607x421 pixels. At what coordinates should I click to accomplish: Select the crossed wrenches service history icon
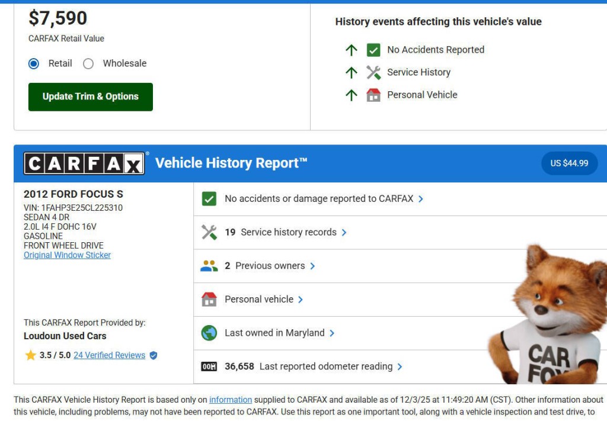tap(208, 232)
